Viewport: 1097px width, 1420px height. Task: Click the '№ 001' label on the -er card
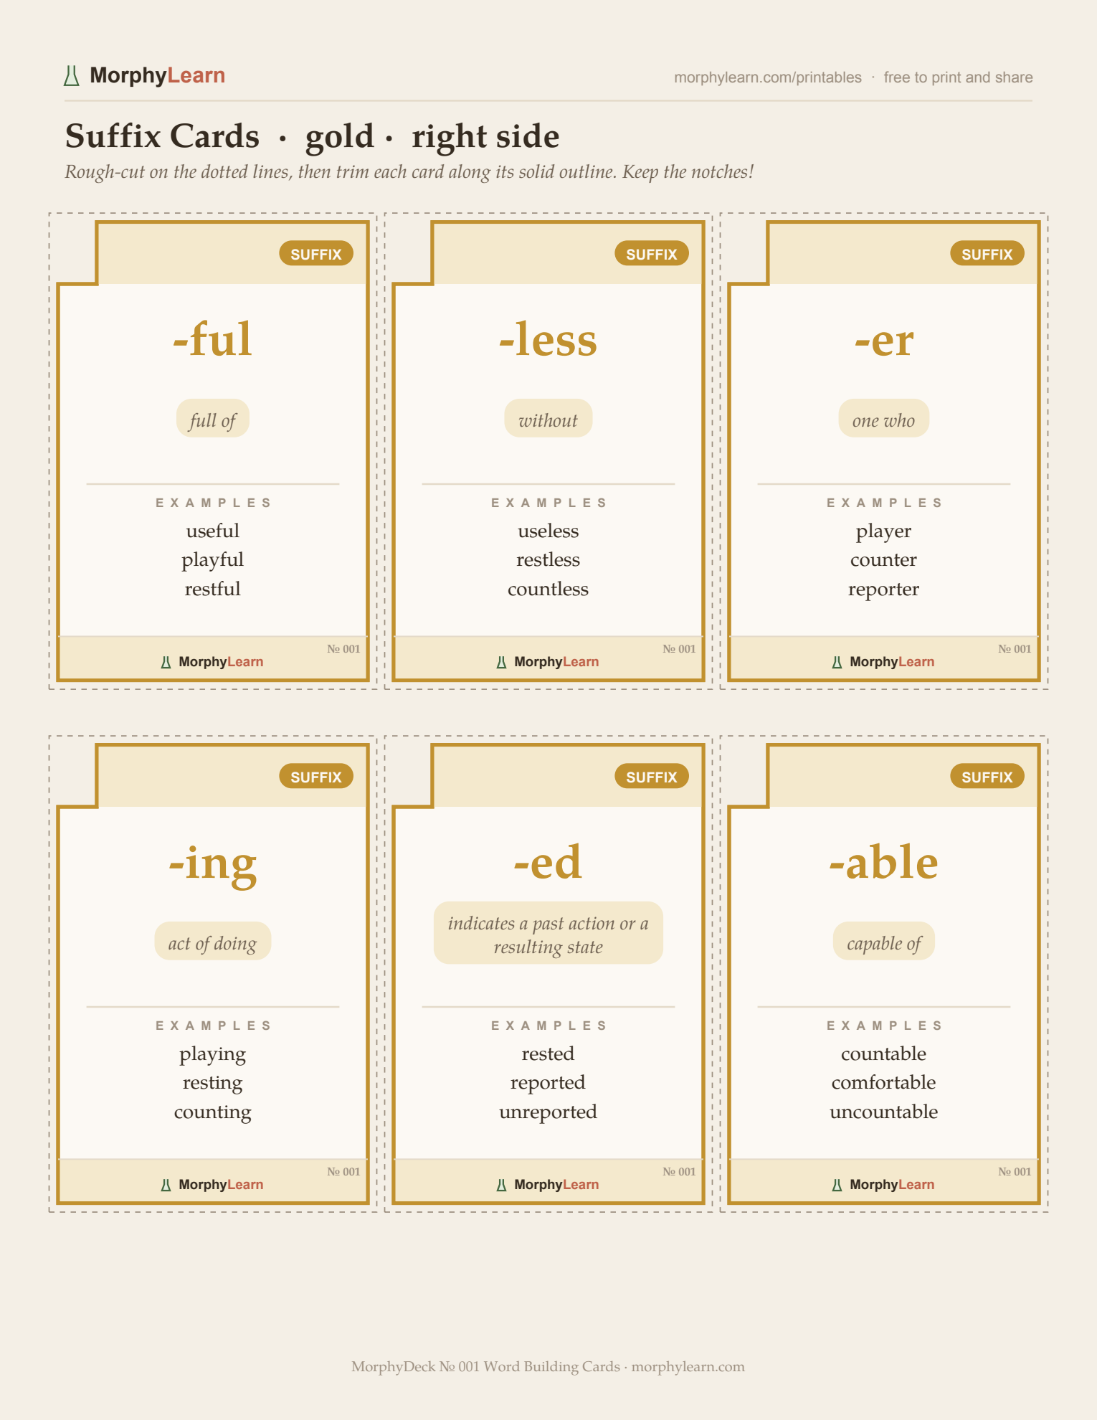[x=1015, y=649]
